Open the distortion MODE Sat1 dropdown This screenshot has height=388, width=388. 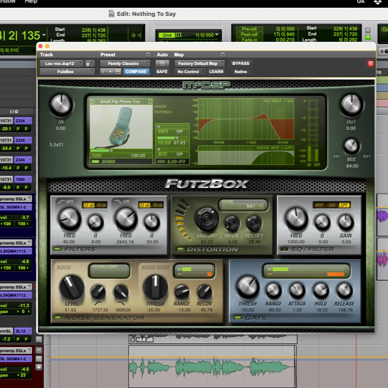click(x=243, y=206)
